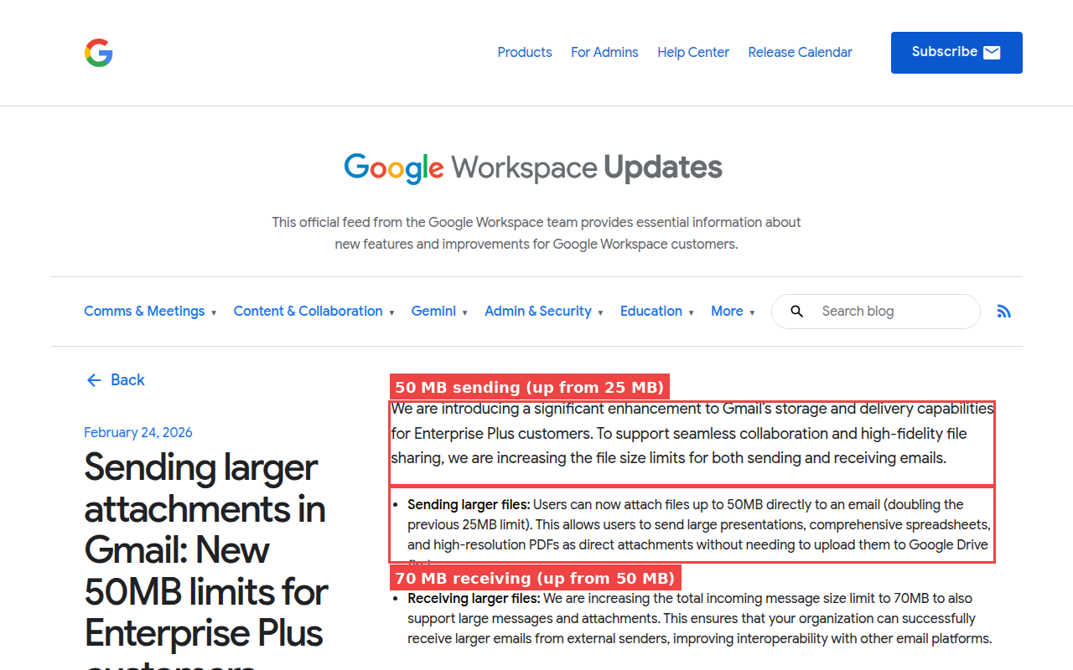Viewport: 1073px width, 670px height.
Task: Open the Gemini category dropdown
Action: pyautogui.click(x=434, y=311)
